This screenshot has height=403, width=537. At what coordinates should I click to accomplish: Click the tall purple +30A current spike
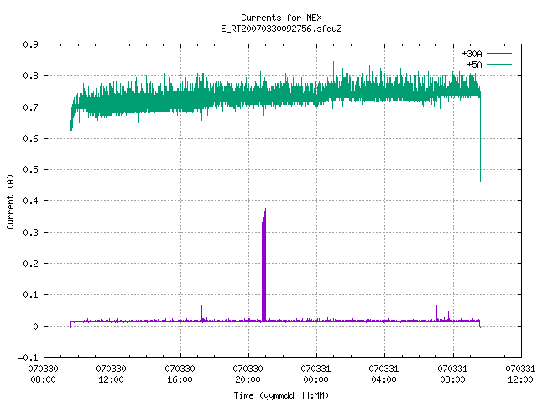pyautogui.click(x=263, y=265)
